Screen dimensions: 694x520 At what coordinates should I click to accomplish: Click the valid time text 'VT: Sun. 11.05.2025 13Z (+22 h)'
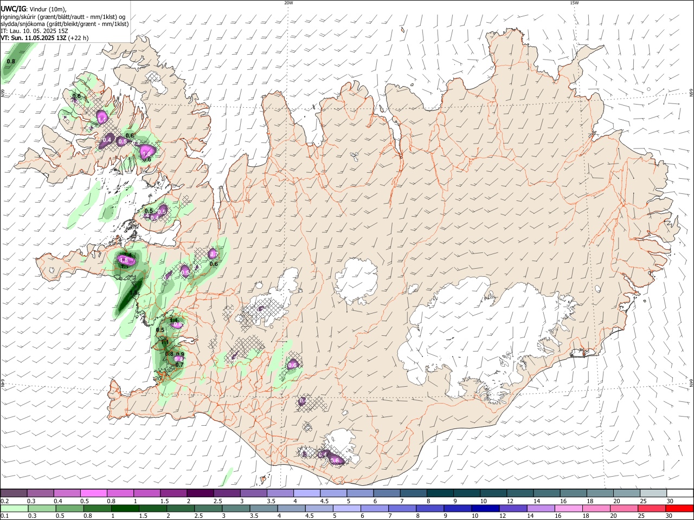pos(44,38)
